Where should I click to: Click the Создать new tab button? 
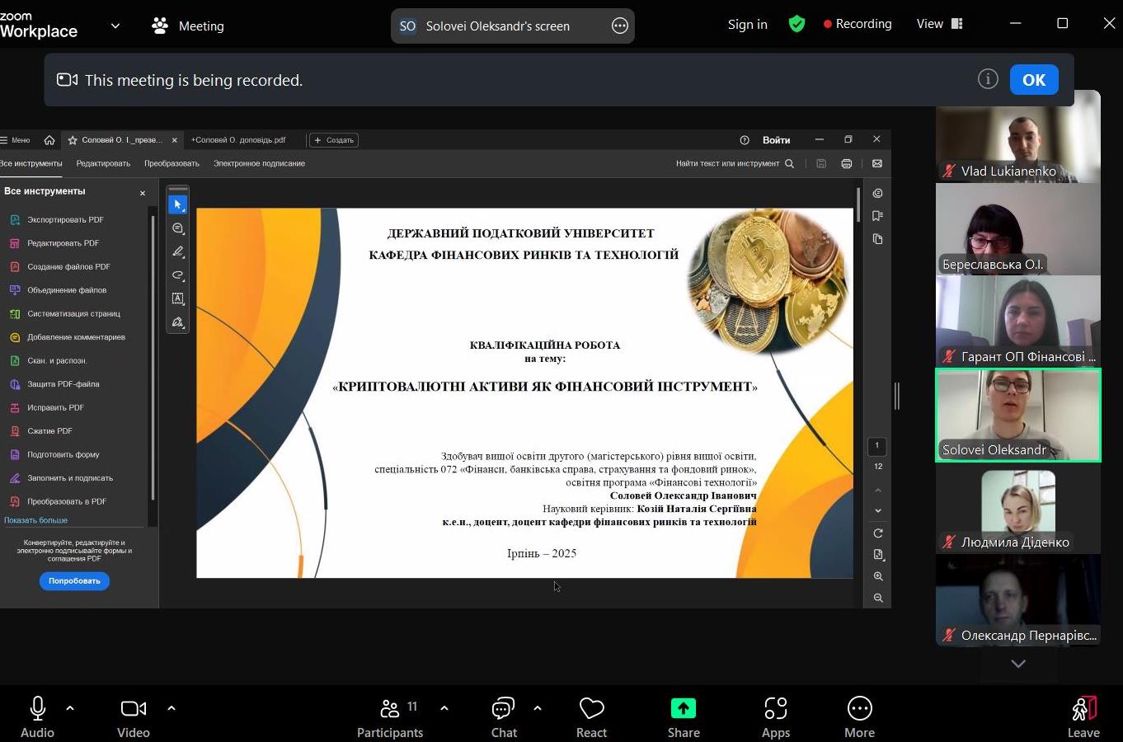pyautogui.click(x=334, y=140)
